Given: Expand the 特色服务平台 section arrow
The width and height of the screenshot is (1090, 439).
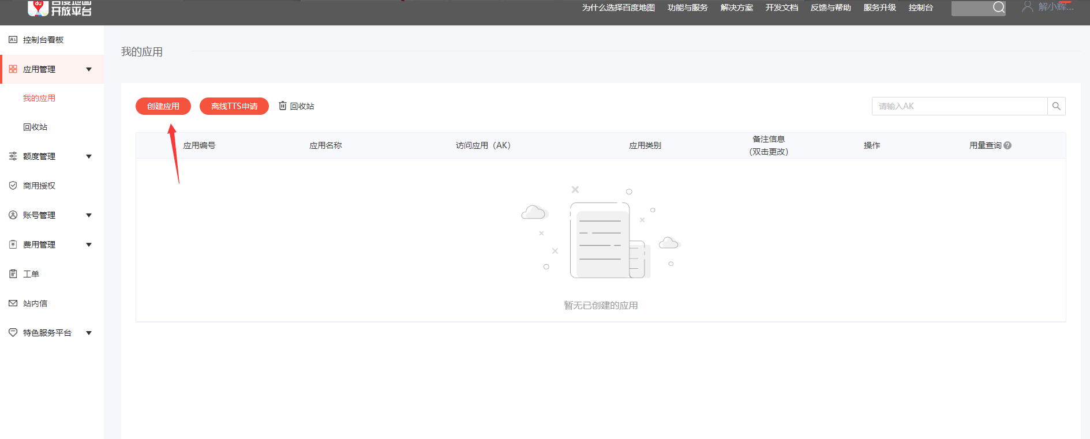Looking at the screenshot, I should click(89, 333).
